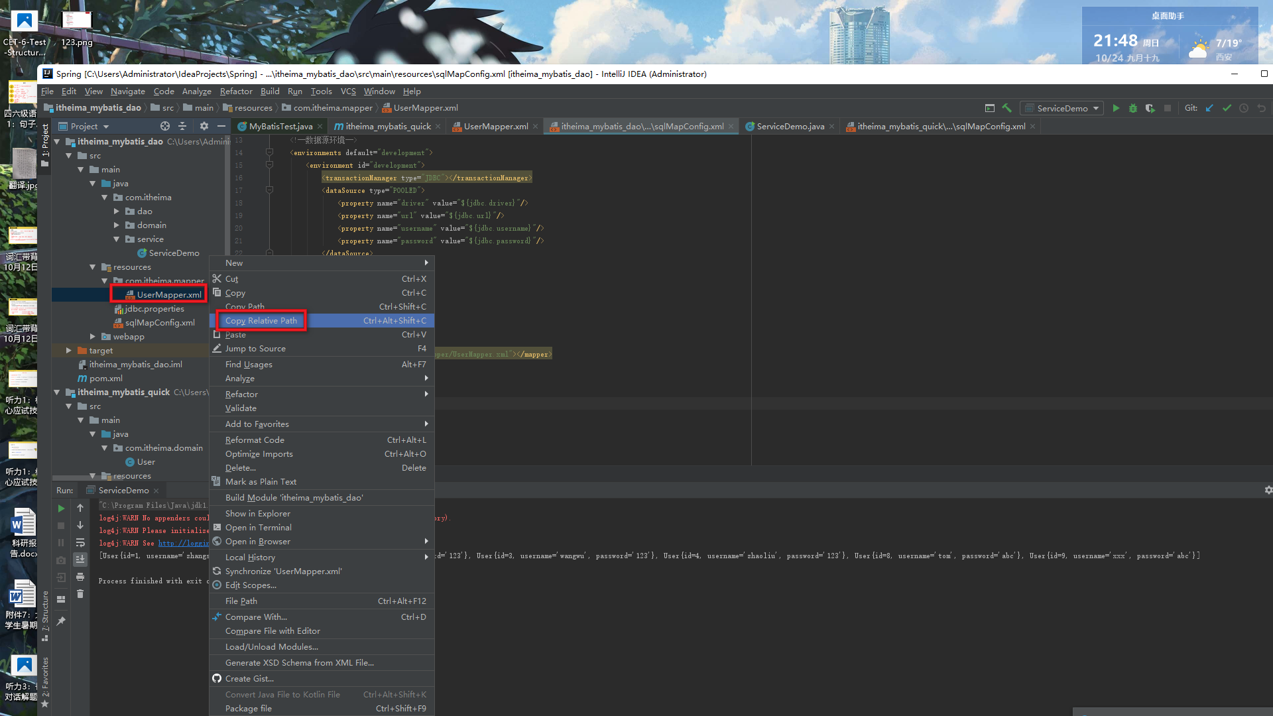Viewport: 1273px width, 716px height.
Task: Start debugging using the bug icon
Action: pyautogui.click(x=1133, y=108)
